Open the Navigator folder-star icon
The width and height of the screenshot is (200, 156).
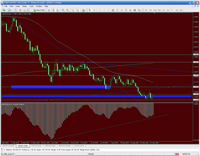tap(25, 10)
